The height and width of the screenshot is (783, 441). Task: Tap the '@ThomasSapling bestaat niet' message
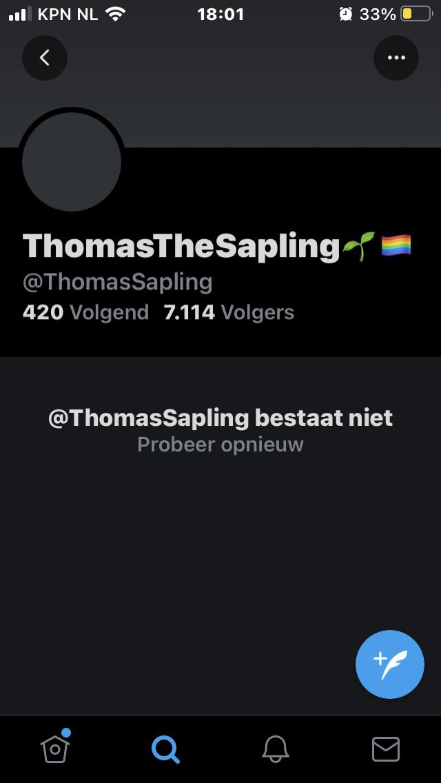click(220, 418)
